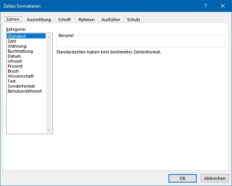Click the category list scroll-up arrow
Viewport: 232px width, 186px height.
click(x=49, y=37)
